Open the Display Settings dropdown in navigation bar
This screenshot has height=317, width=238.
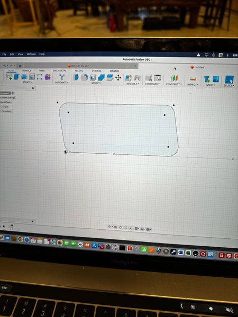click(137, 229)
